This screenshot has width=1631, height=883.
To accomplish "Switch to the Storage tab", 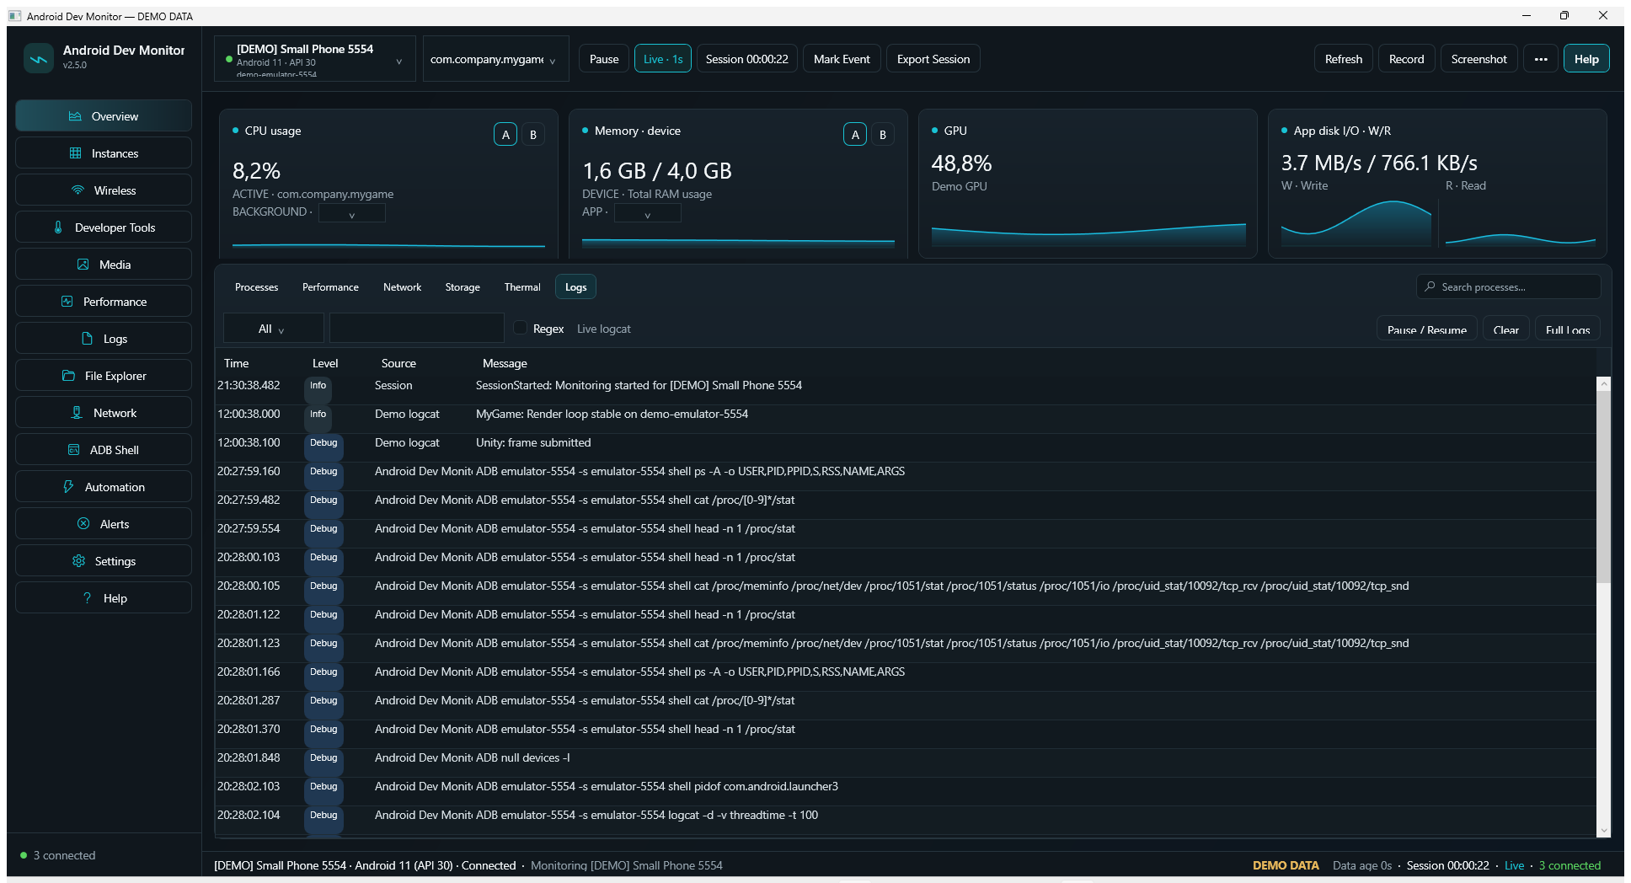I will point(463,287).
